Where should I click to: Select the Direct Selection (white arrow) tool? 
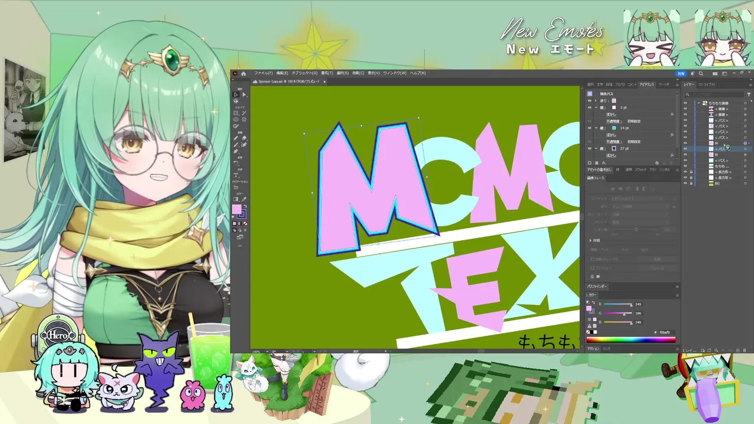[x=244, y=94]
